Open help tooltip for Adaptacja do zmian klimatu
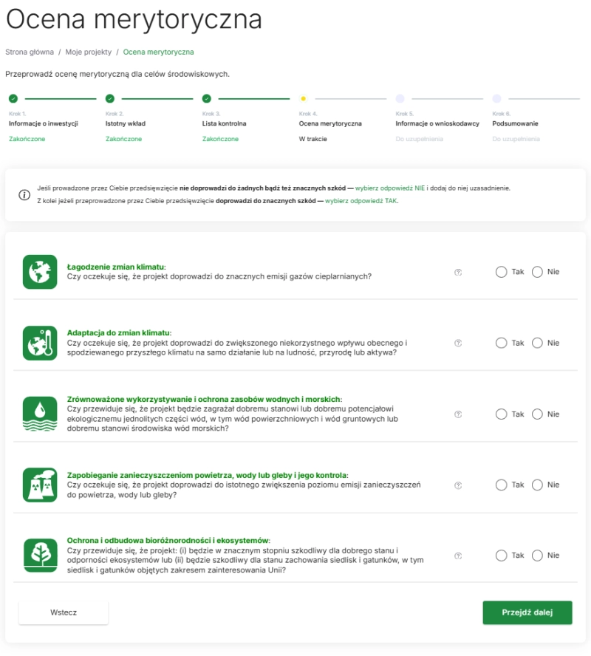Screen dimensions: 591x656 (x=458, y=343)
